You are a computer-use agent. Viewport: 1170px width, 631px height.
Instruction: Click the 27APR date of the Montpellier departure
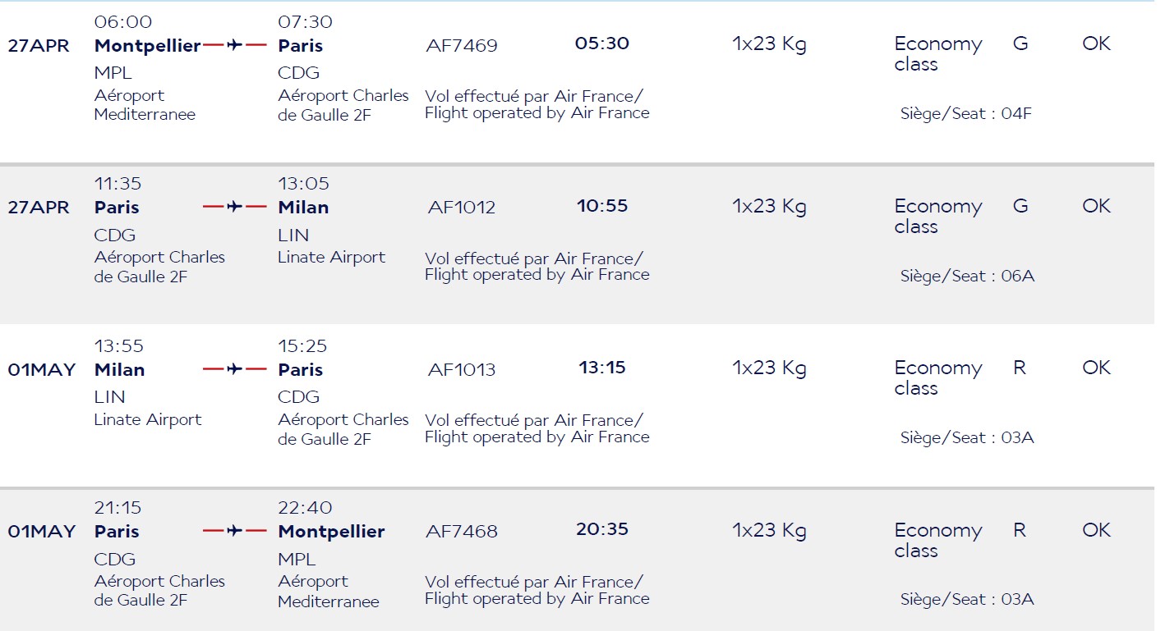pyautogui.click(x=39, y=46)
